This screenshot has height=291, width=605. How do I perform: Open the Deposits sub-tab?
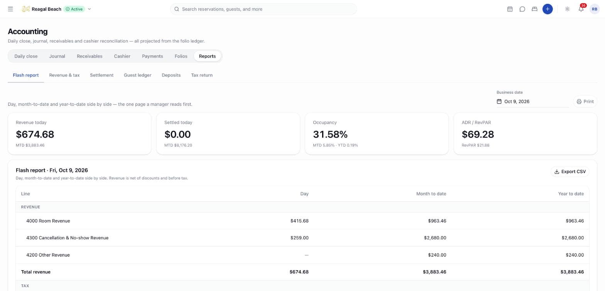pos(171,75)
